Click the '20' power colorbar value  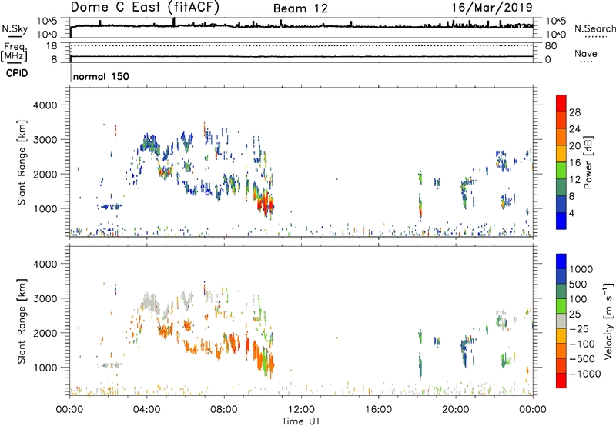click(574, 146)
